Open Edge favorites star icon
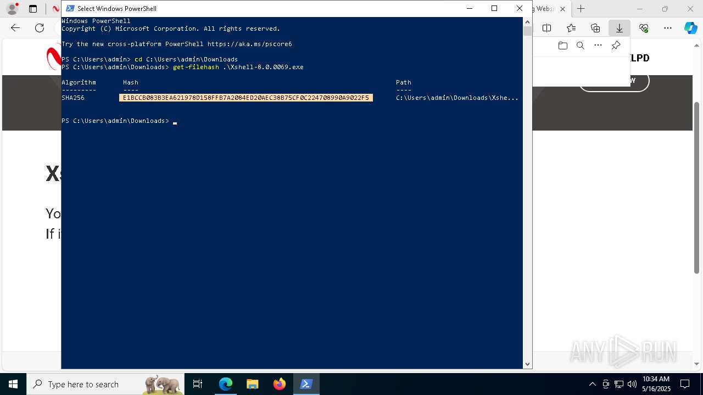703x395 pixels. tap(571, 28)
